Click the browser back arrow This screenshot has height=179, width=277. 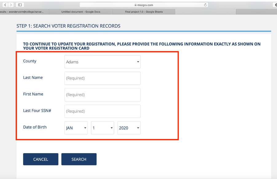[5, 5]
